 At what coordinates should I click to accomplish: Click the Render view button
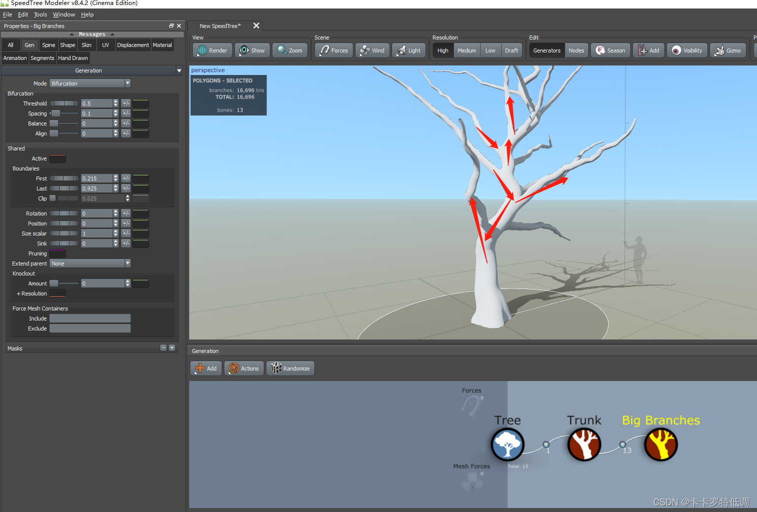[x=212, y=50]
